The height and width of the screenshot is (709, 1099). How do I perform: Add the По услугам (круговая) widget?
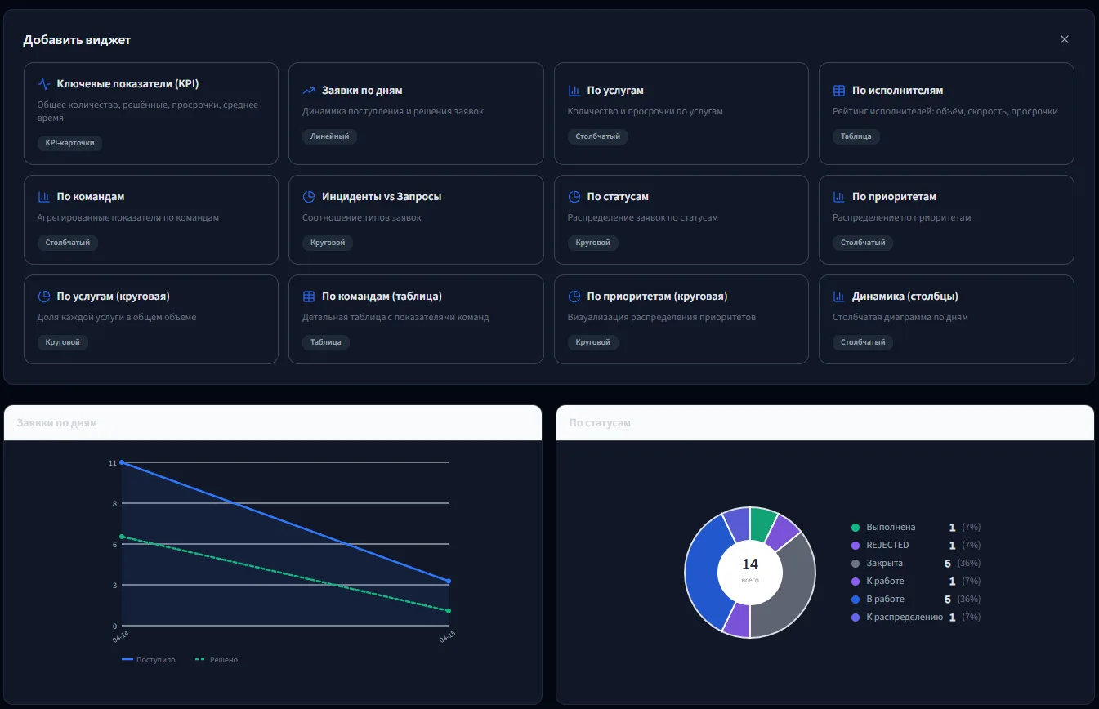pos(151,319)
